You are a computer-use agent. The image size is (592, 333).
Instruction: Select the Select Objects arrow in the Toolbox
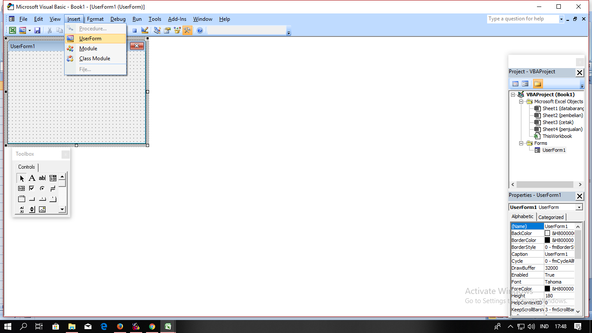pos(22,178)
